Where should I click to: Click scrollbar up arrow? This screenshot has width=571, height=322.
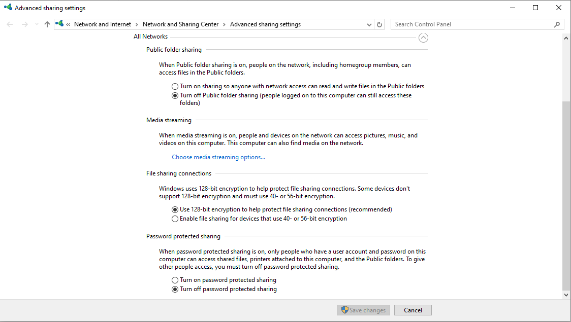point(566,38)
